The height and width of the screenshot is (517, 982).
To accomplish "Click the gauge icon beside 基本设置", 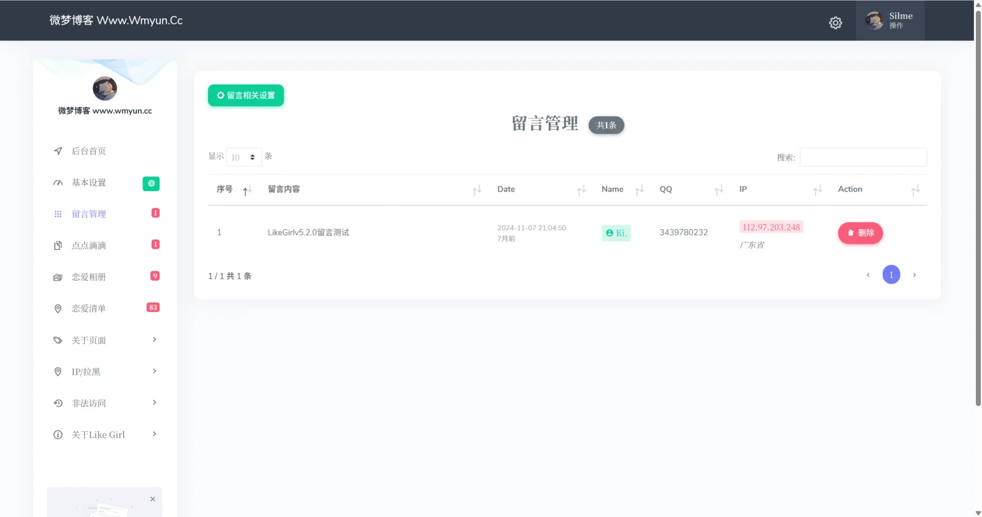I will tap(58, 182).
